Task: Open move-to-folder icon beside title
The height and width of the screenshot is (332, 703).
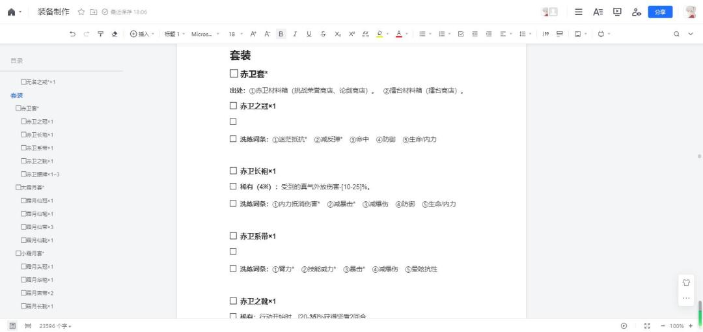Action: pos(93,12)
